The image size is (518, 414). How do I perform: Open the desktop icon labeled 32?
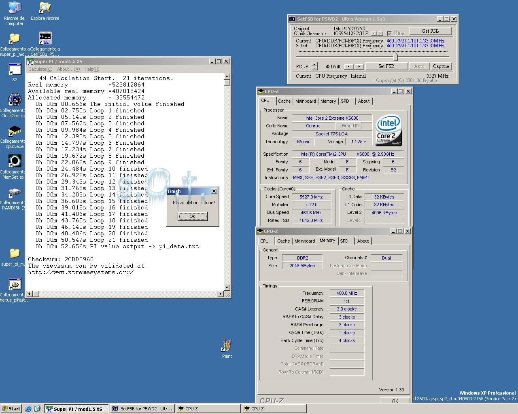15,69
